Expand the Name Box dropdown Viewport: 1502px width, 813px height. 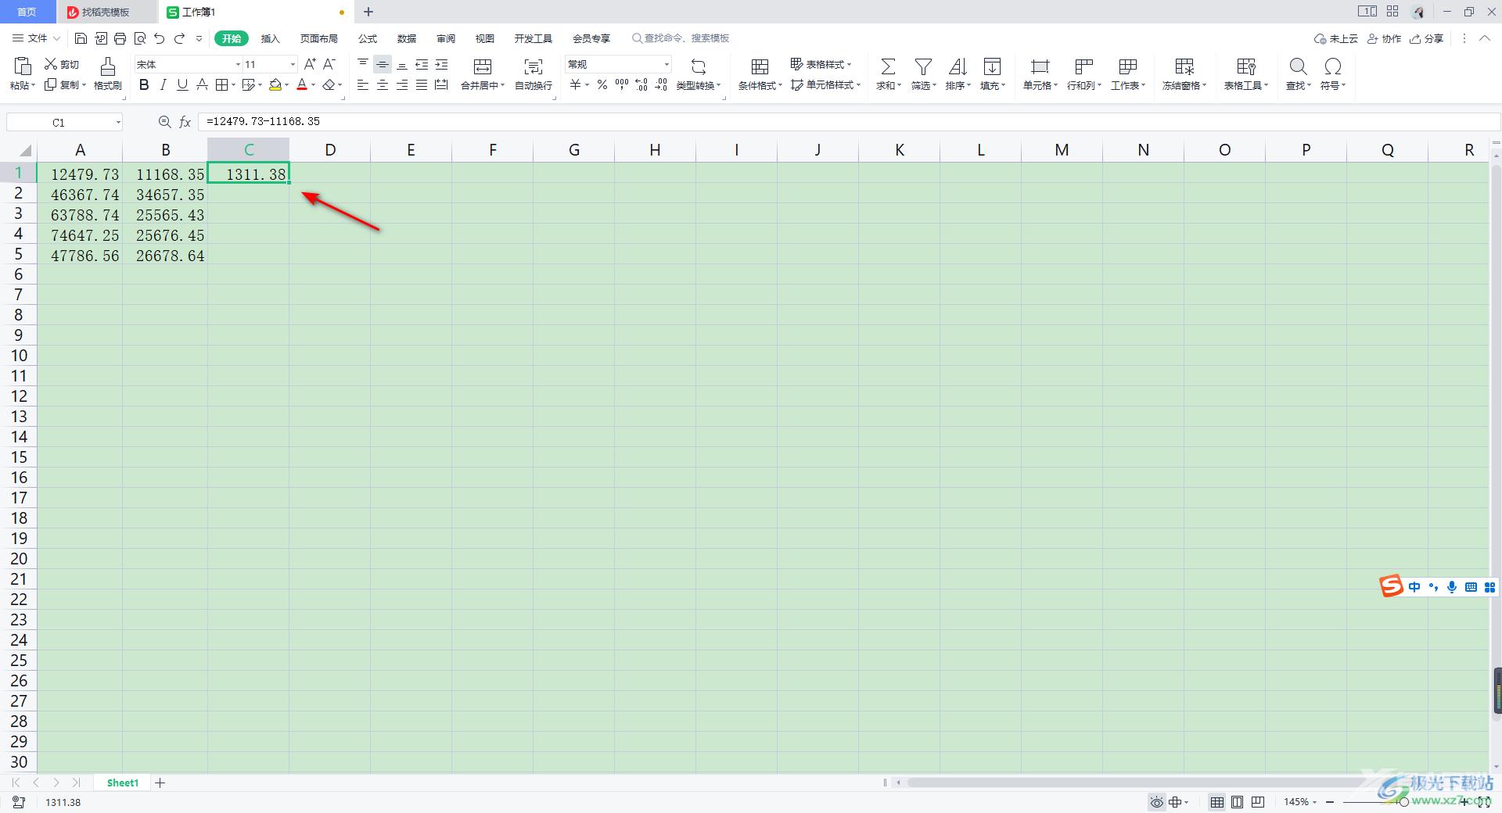click(118, 122)
